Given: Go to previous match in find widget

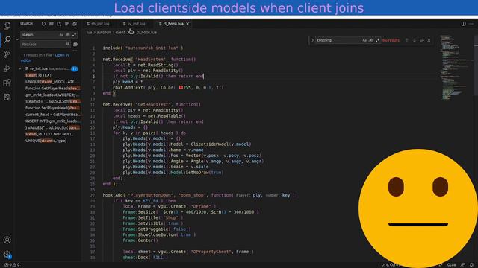Looking at the screenshot, I should coord(406,40).
